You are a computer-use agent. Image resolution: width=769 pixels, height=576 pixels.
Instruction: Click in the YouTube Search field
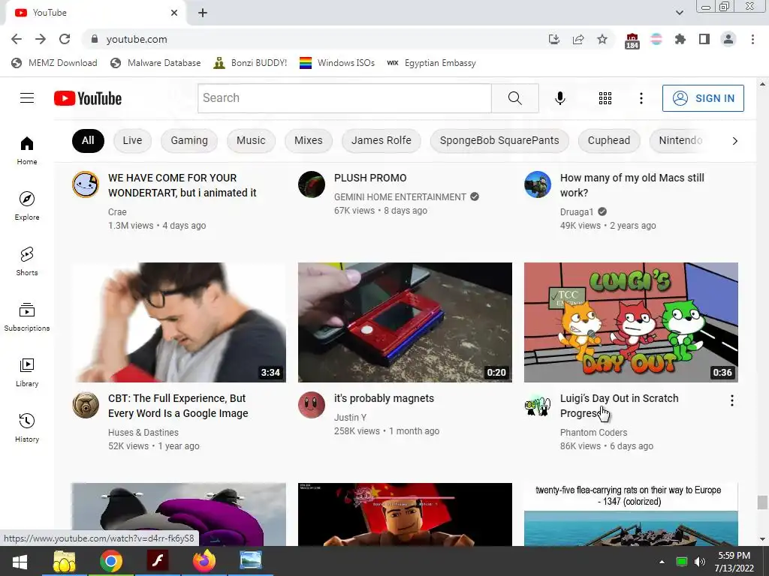pos(344,98)
